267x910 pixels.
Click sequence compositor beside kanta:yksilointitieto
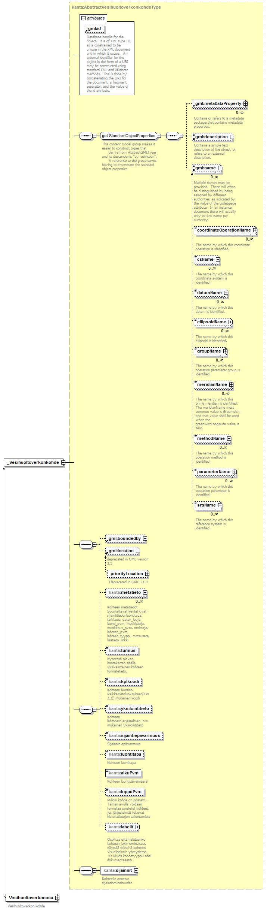click(86, 709)
